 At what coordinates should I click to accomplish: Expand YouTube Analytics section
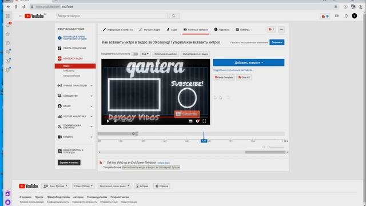click(91, 116)
